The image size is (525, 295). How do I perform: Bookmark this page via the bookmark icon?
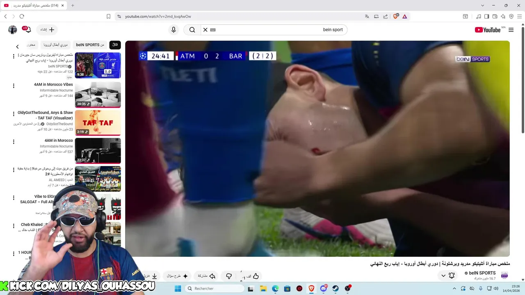(x=108, y=16)
